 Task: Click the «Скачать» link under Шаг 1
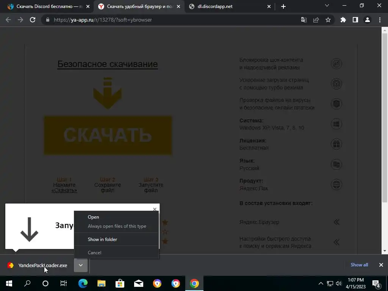(64, 190)
